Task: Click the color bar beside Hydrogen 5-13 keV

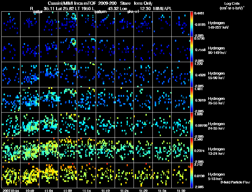Action: (x=192, y=176)
